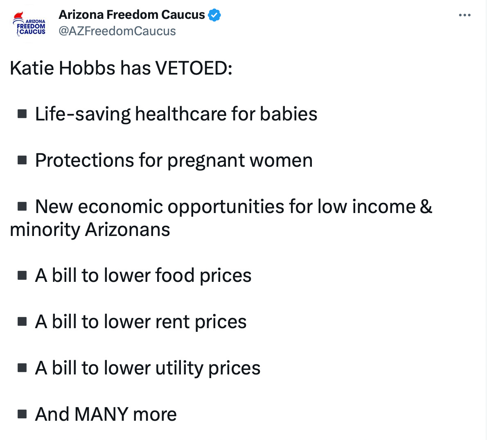
Task: Click the bullet square before 'New economic opportunities'
Action: [x=22, y=206]
